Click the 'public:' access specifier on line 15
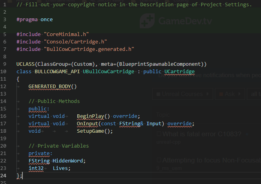The width and height of the screenshot is (261, 184). pyautogui.click(x=39, y=109)
